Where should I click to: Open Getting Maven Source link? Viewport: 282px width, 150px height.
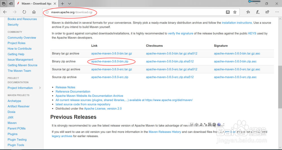coord(23,65)
